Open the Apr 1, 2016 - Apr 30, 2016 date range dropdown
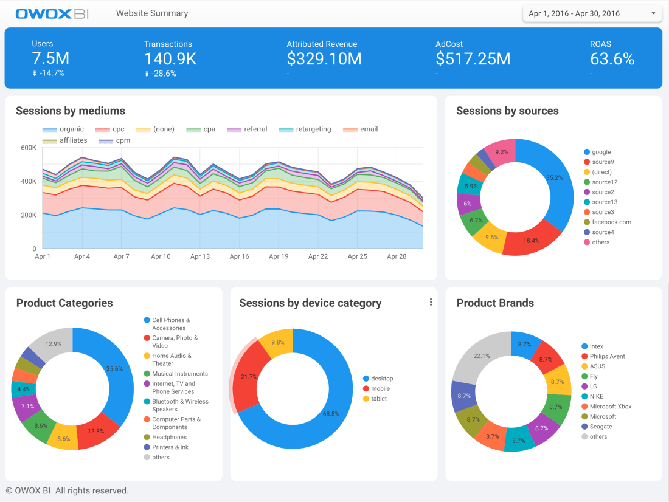669x502 pixels. point(592,13)
